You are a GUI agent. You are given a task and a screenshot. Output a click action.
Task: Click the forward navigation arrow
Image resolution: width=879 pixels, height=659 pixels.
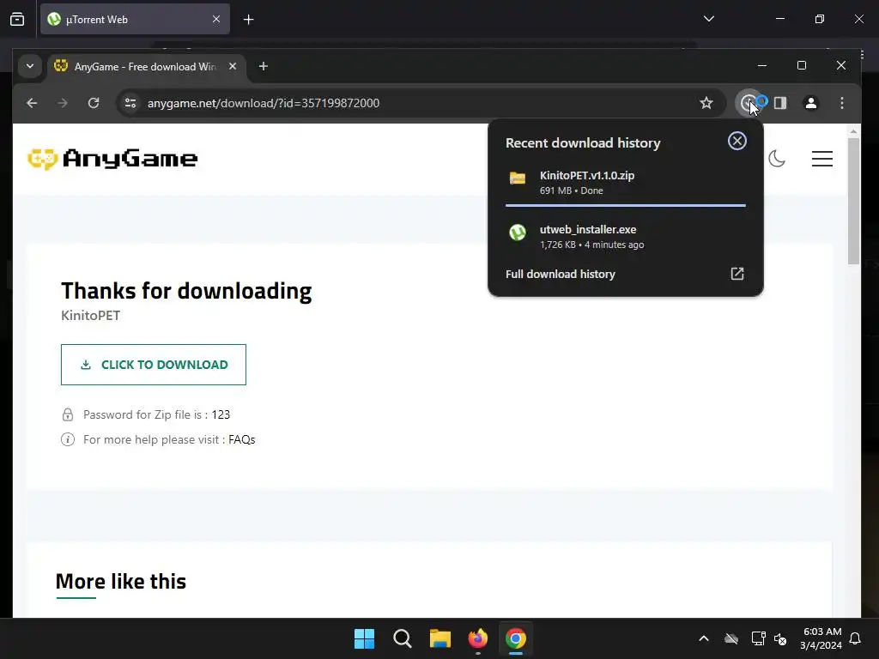(x=63, y=103)
